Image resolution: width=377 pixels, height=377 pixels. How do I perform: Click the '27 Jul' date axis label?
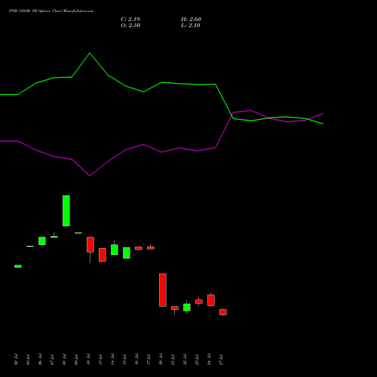tap(221, 360)
